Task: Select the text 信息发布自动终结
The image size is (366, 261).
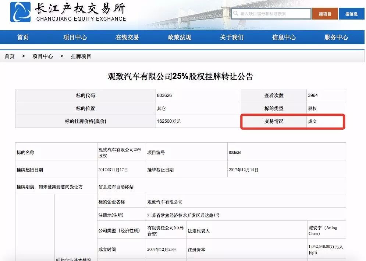Action: coord(116,187)
